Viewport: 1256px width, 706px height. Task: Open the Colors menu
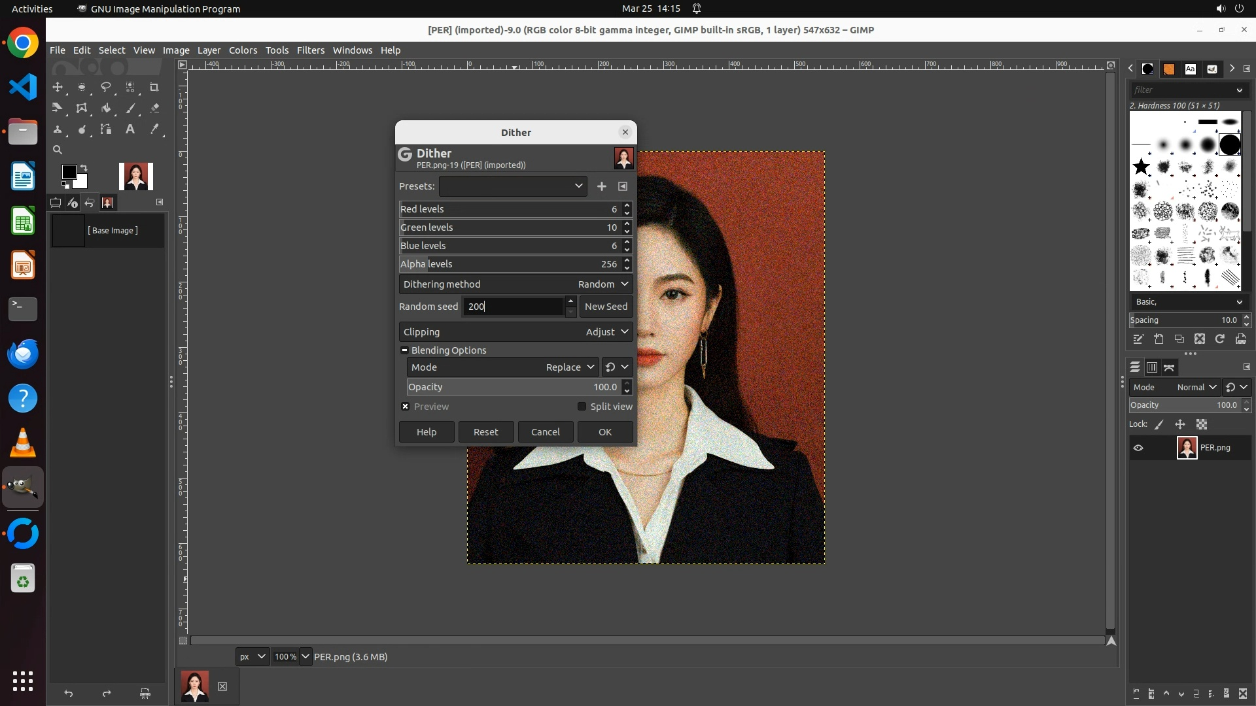pyautogui.click(x=243, y=50)
